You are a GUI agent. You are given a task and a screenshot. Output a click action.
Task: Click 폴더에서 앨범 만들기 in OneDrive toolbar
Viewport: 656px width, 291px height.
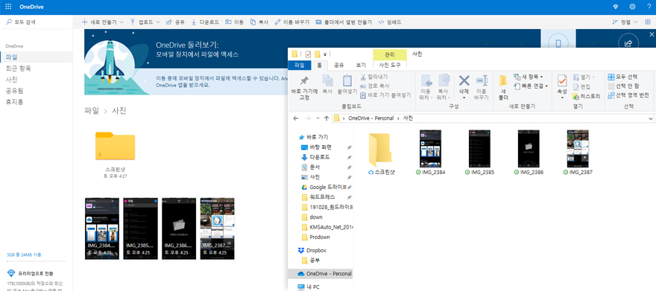click(344, 22)
